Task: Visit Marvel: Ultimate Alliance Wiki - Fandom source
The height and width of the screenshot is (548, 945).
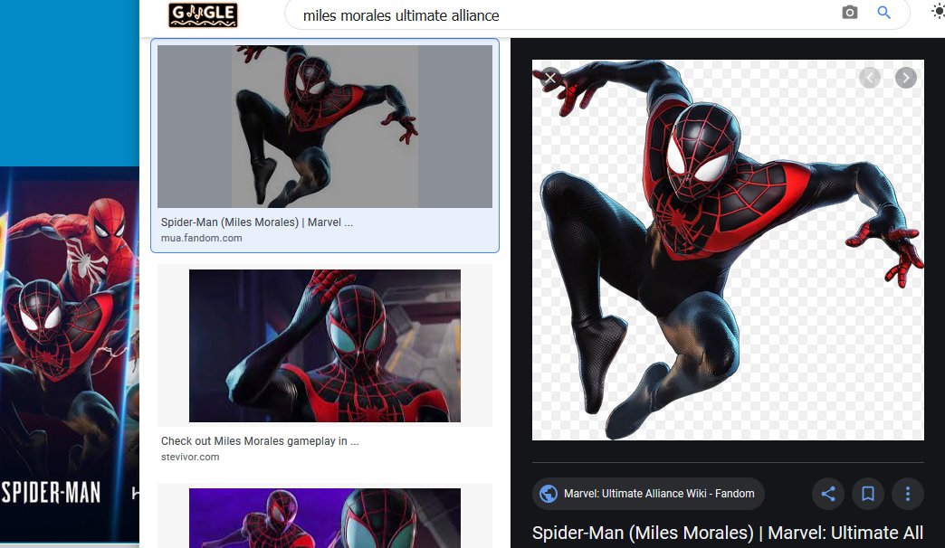Action: pyautogui.click(x=648, y=494)
